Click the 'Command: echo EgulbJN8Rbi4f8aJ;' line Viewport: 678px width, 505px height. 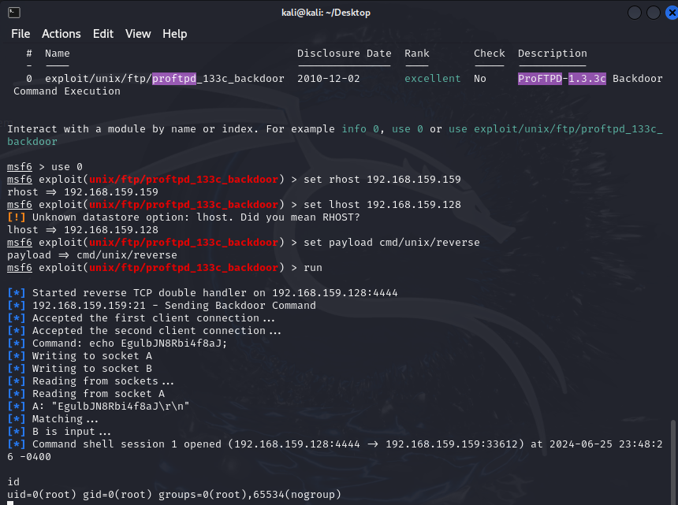(117, 343)
